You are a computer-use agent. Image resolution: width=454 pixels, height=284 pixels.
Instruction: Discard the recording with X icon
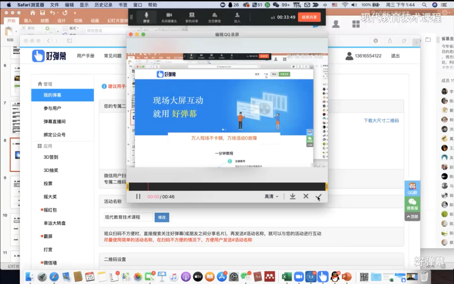tap(306, 197)
